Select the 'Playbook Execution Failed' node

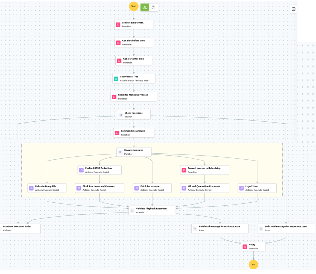tap(20, 228)
